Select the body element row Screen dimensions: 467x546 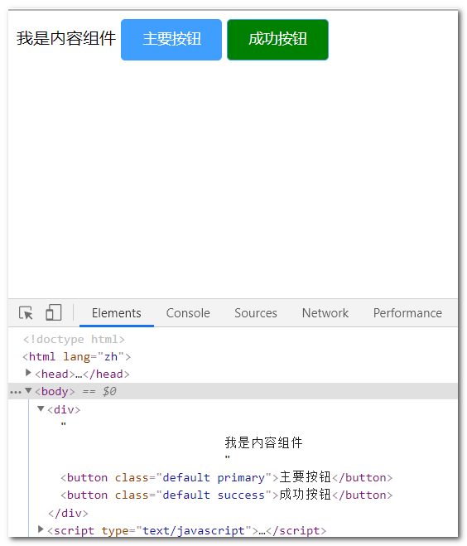click(x=233, y=391)
